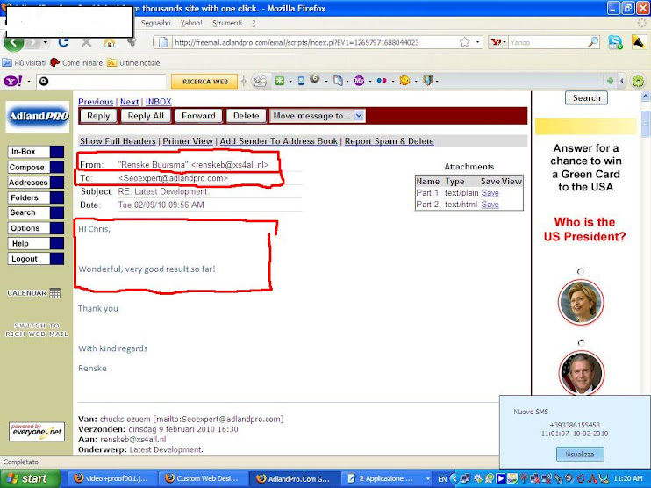The height and width of the screenshot is (488, 651).
Task: Select the radio button above Hillary Clinton photo
Action: (581, 271)
